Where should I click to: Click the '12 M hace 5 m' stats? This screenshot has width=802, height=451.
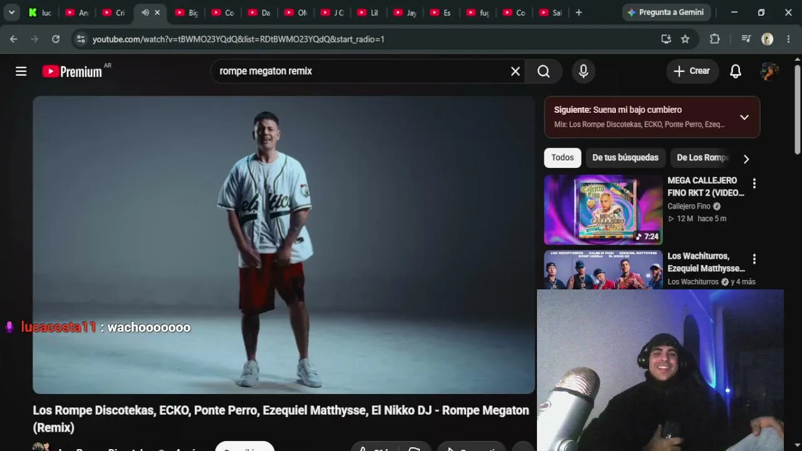(697, 219)
